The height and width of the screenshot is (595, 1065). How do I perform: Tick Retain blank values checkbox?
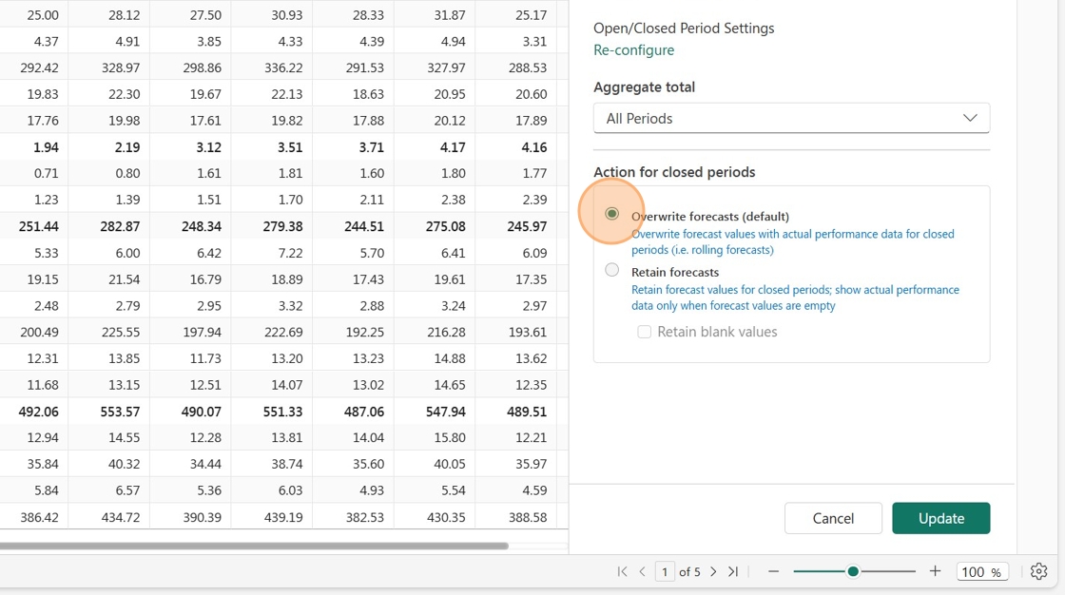pos(644,332)
